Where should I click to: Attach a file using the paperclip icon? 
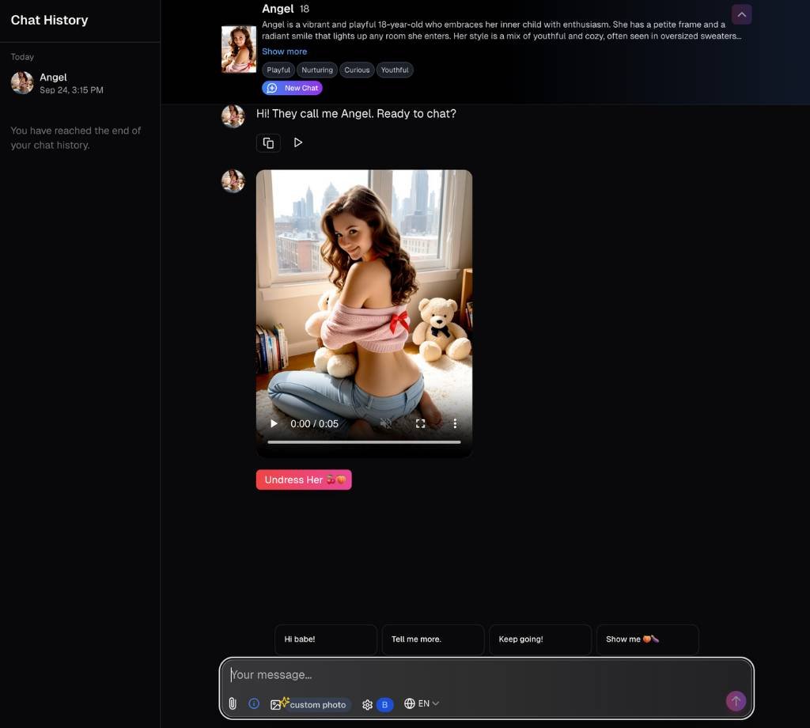233,703
